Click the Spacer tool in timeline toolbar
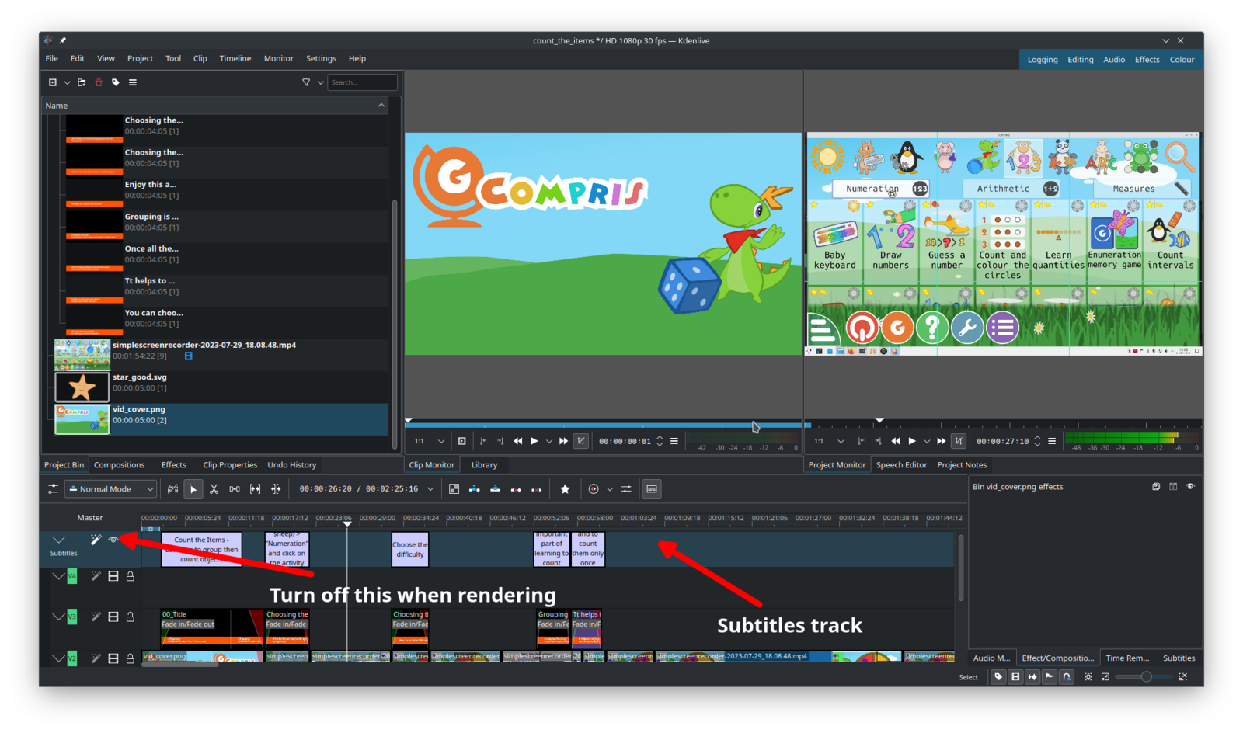The height and width of the screenshot is (733, 1243). (x=235, y=489)
